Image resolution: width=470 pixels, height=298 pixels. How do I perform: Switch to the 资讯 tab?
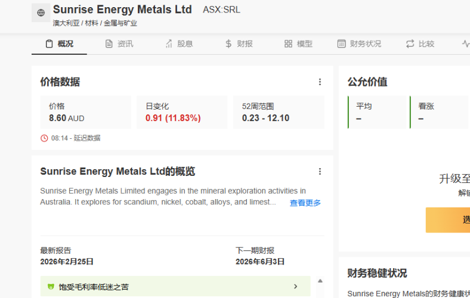(119, 44)
